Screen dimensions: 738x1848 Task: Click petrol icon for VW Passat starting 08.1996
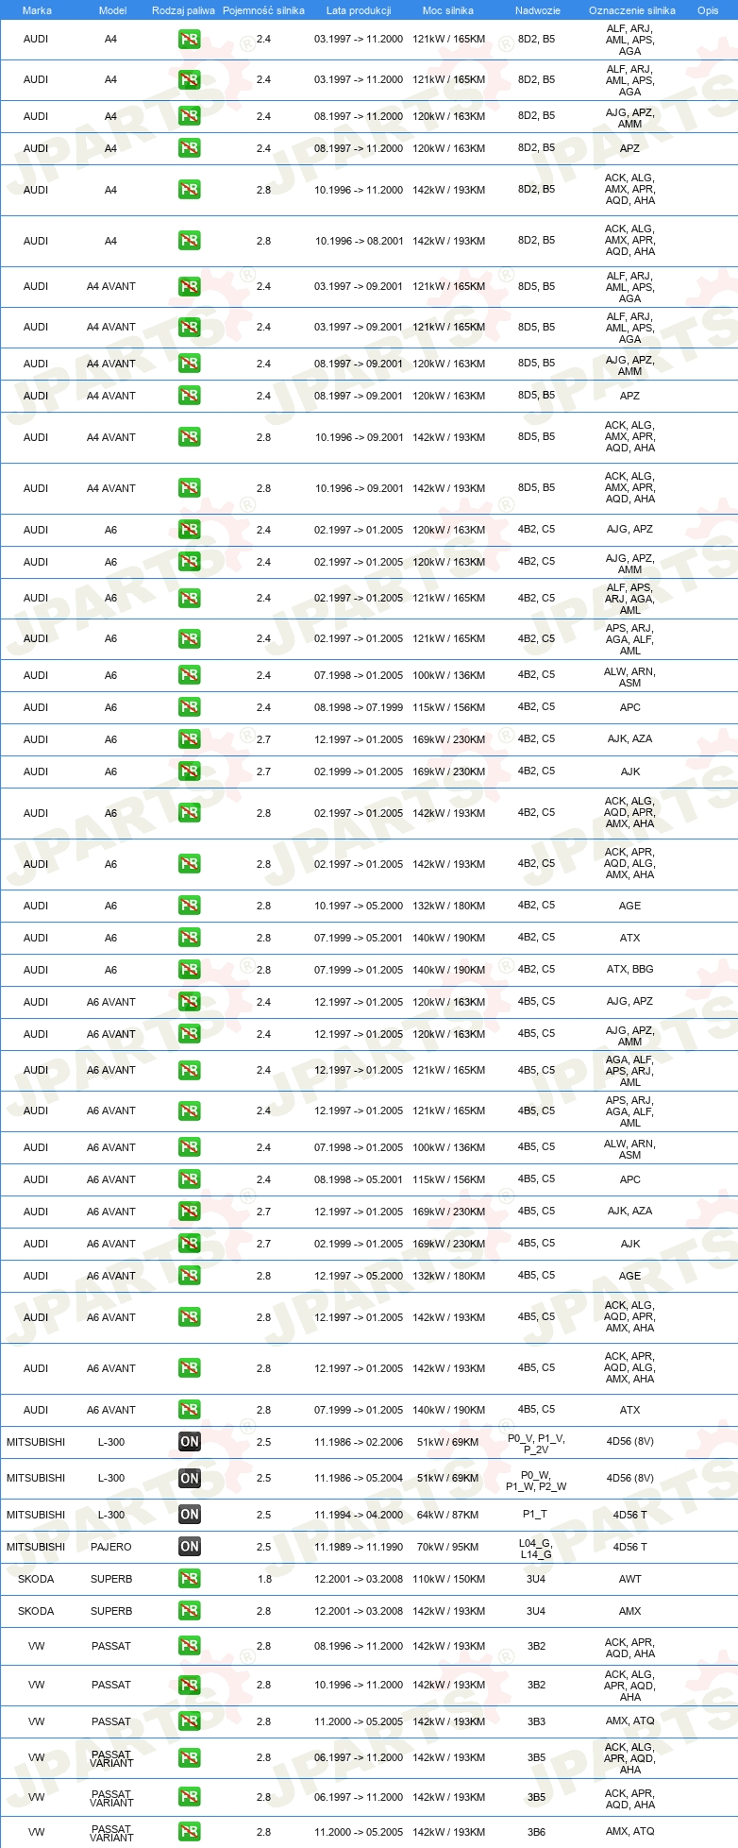pyautogui.click(x=190, y=1646)
